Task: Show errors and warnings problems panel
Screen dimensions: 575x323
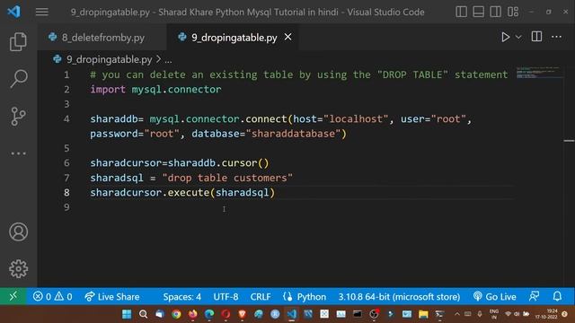Action: point(52,296)
